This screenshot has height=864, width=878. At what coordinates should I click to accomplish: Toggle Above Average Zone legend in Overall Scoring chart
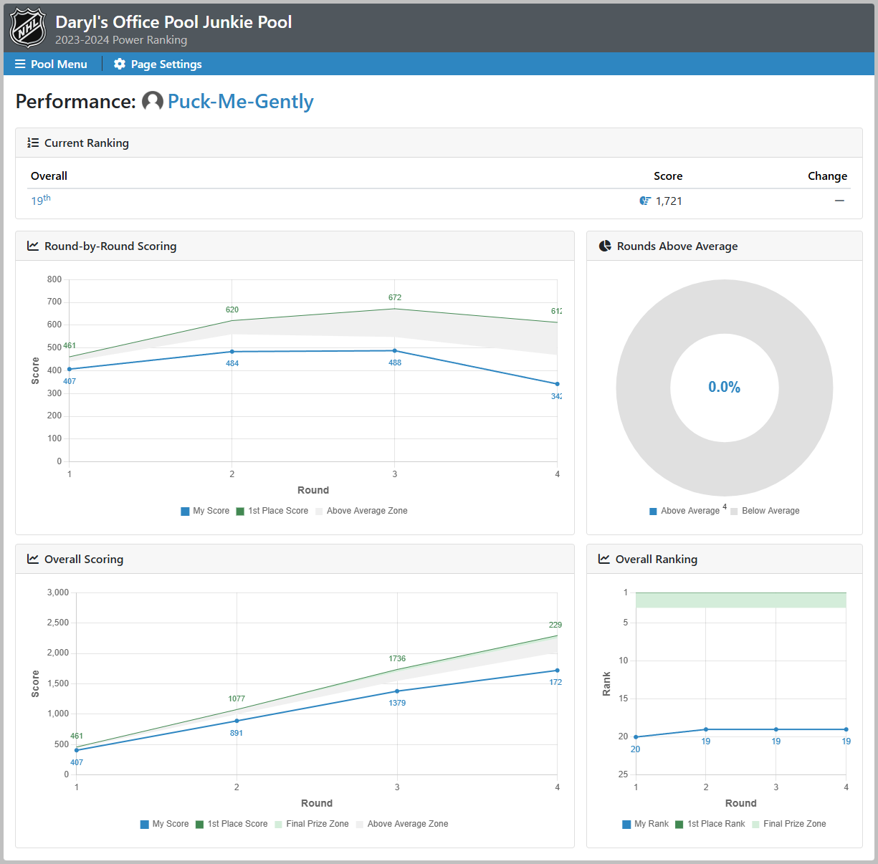click(402, 824)
